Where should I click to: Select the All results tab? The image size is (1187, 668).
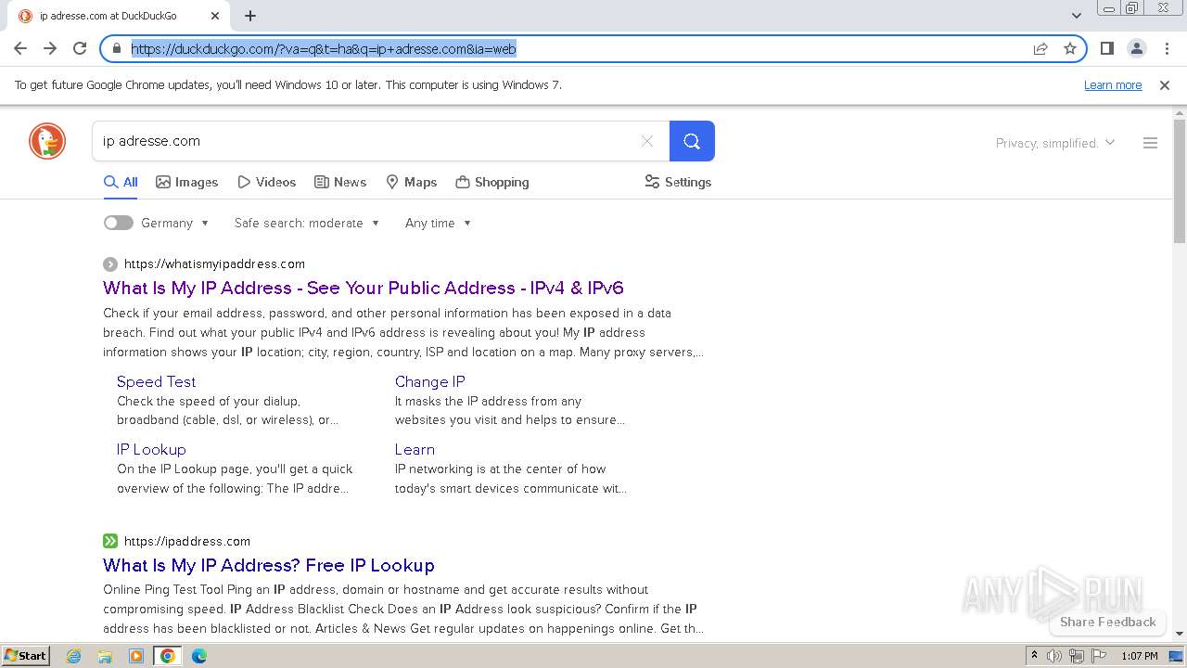(x=121, y=182)
